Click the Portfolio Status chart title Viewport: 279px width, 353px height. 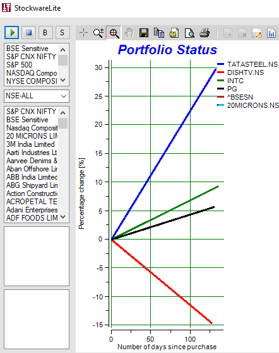tap(167, 50)
